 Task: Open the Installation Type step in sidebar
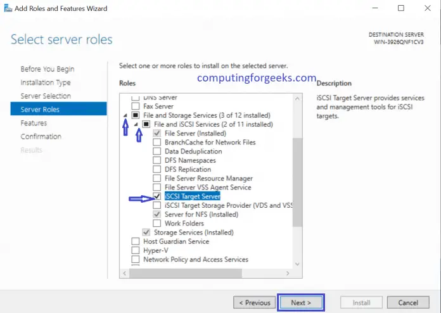[x=45, y=82]
